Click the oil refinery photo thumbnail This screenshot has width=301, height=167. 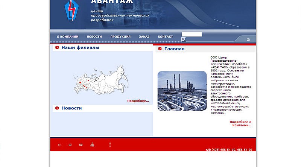pos(182,91)
